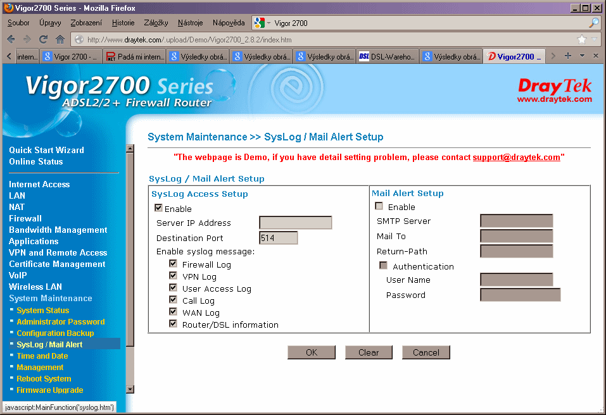Uncheck the User Access Log checkbox
The image size is (606, 415).
[x=173, y=287]
